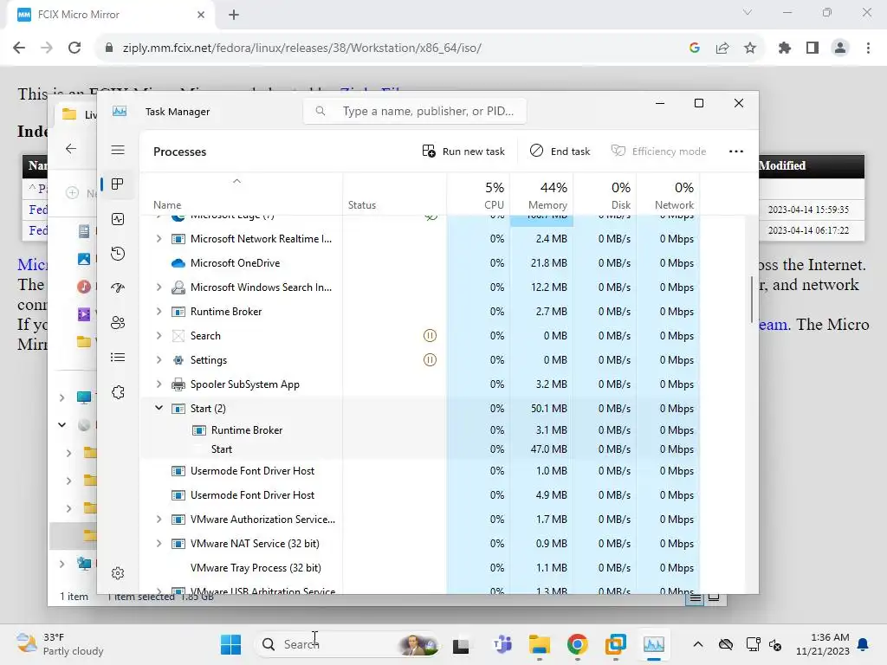Collapse the Start (2) process group
887x665 pixels.
pos(159,408)
